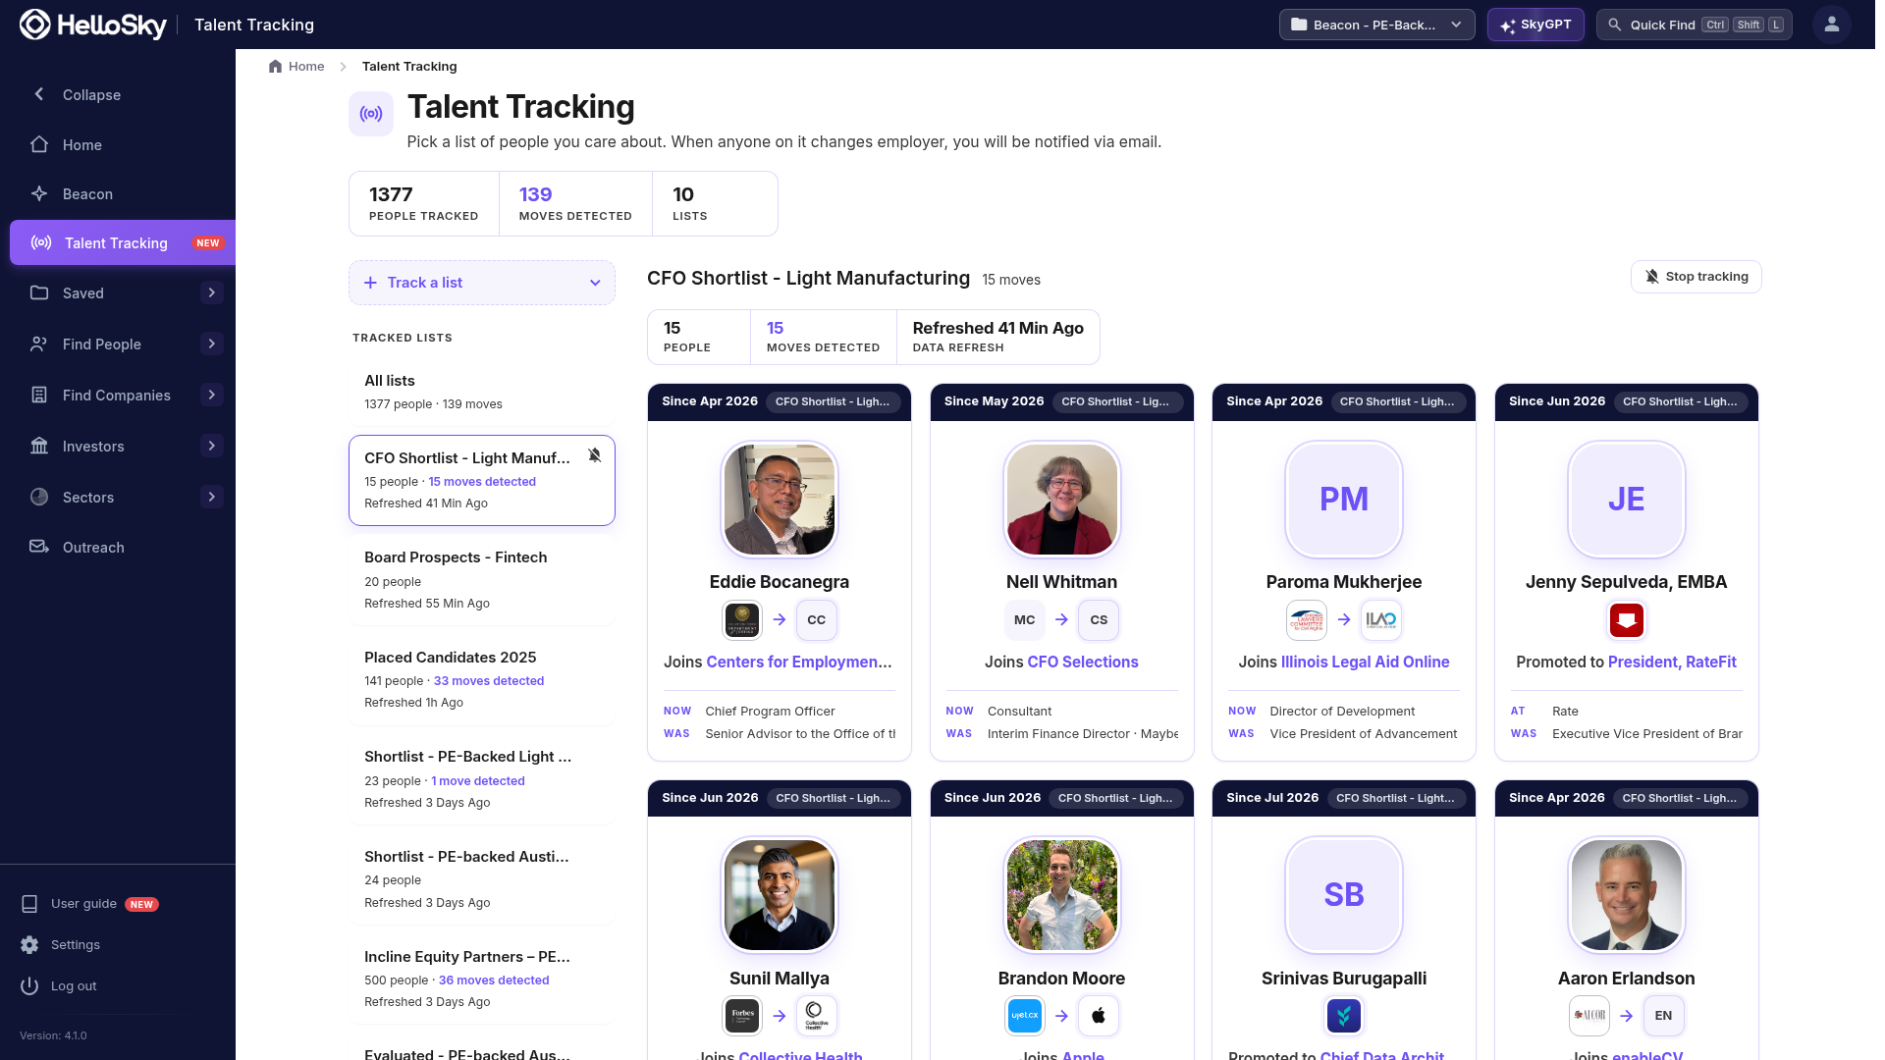Click Jenny Sepulveda's red company logo
Viewport: 1885px width, 1060px height.
coord(1627,619)
